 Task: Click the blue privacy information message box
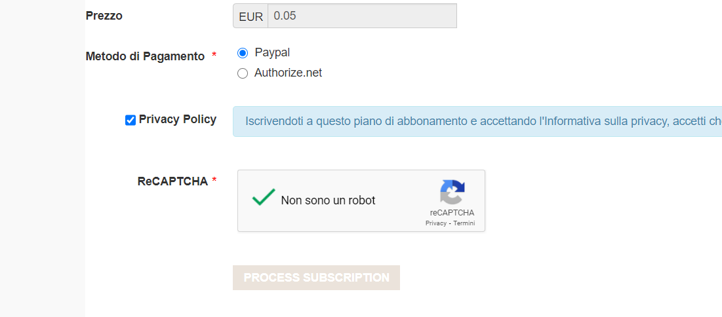477,121
